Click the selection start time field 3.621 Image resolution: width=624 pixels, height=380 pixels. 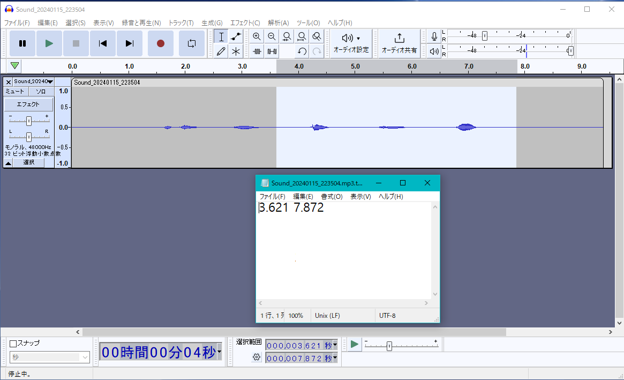[298, 345]
